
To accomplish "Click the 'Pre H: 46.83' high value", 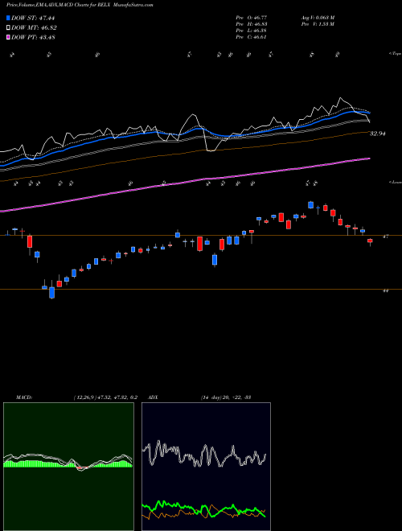I will [x=252, y=24].
